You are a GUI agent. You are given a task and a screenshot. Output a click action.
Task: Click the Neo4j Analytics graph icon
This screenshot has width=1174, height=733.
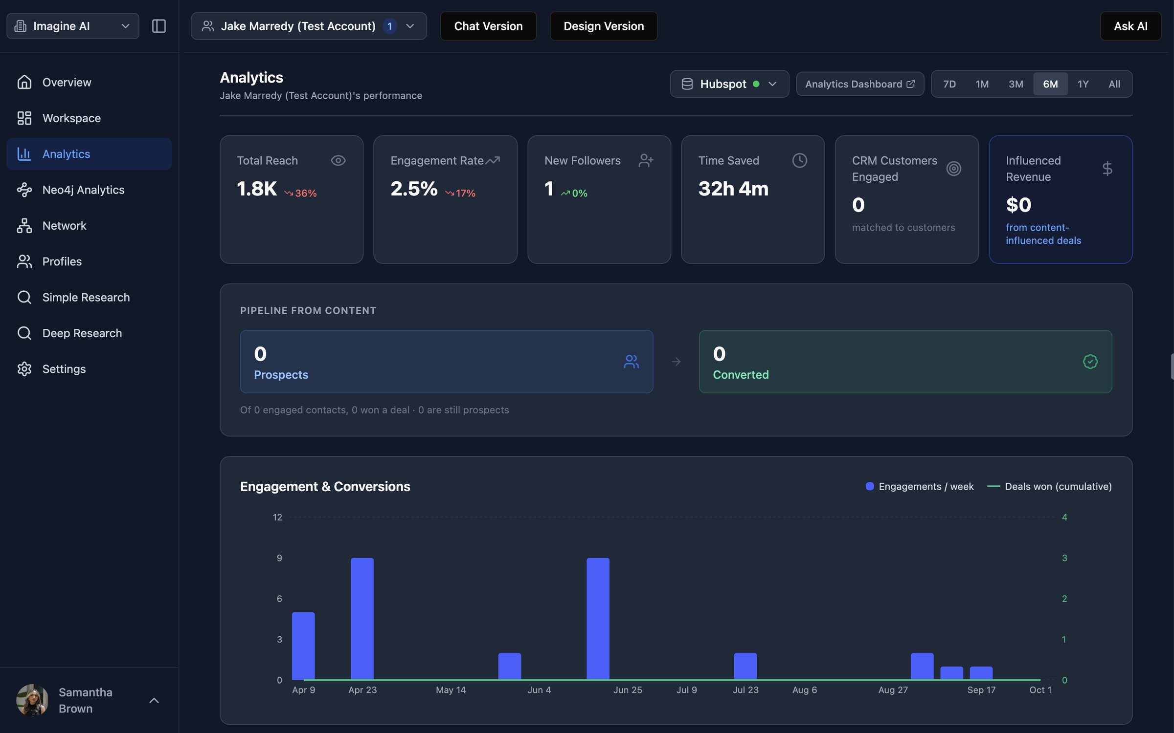(24, 190)
